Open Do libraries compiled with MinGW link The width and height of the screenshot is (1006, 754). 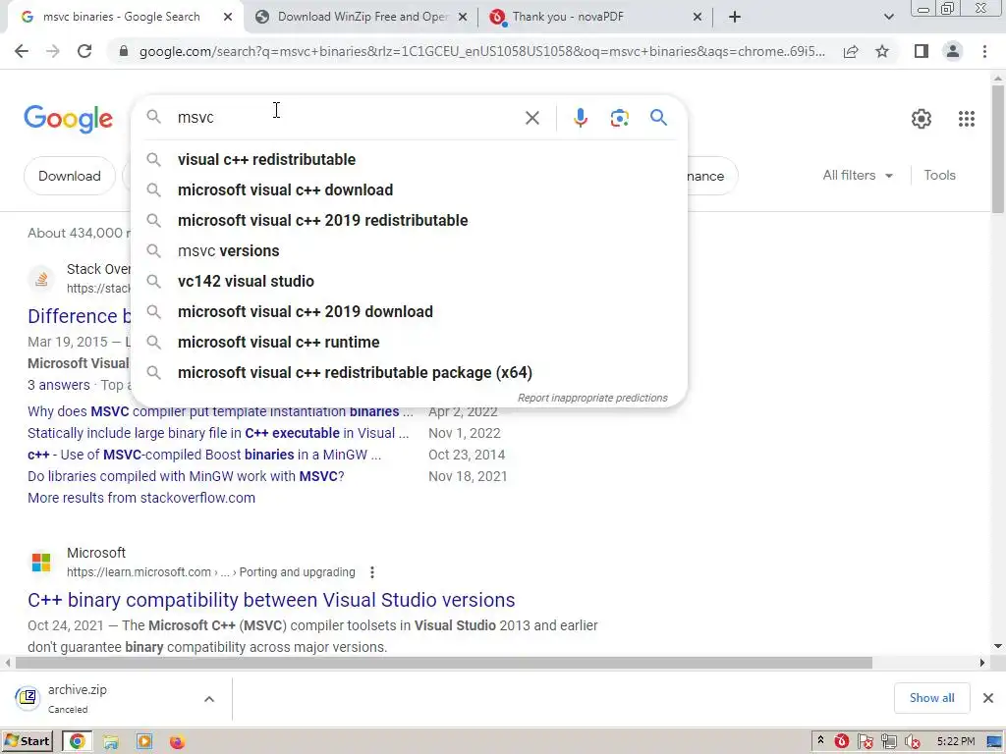pyautogui.click(x=186, y=476)
